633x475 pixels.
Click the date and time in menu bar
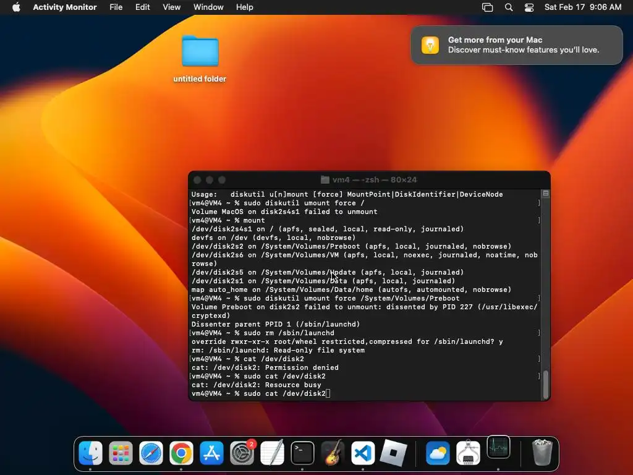coord(582,7)
